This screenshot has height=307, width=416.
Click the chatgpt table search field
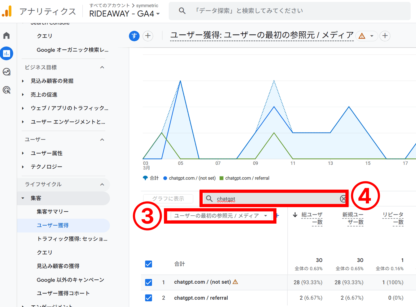[x=274, y=199]
